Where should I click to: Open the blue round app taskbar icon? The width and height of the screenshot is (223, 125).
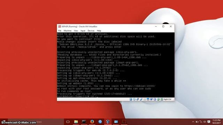pyautogui.click(x=100, y=122)
